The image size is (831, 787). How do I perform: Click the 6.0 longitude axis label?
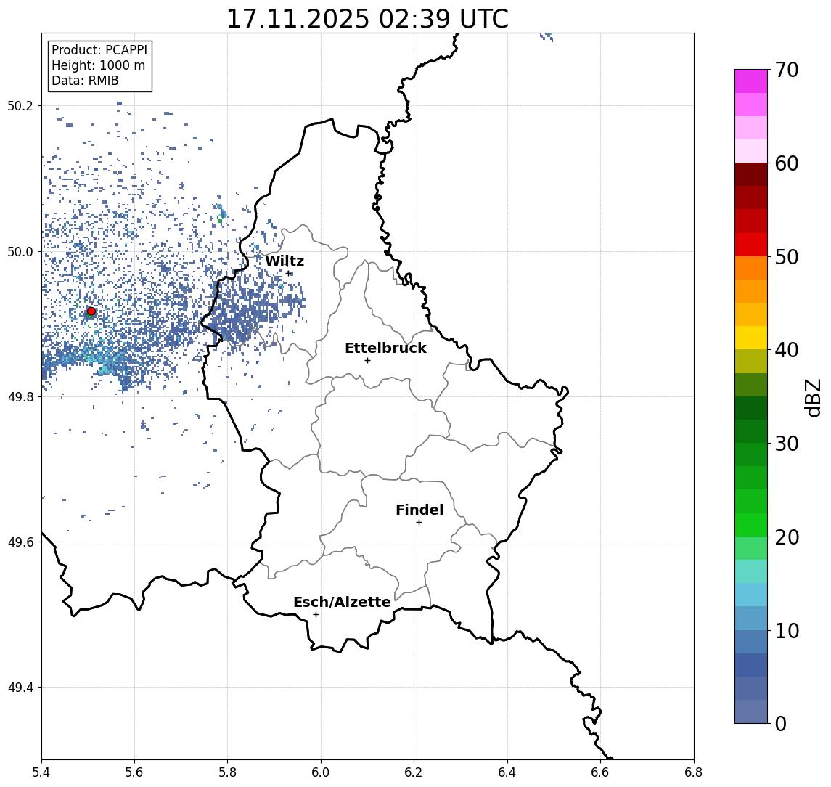[321, 772]
